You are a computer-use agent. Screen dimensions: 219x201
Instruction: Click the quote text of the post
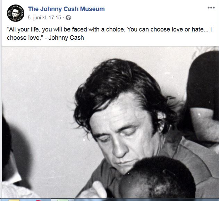click(x=109, y=34)
